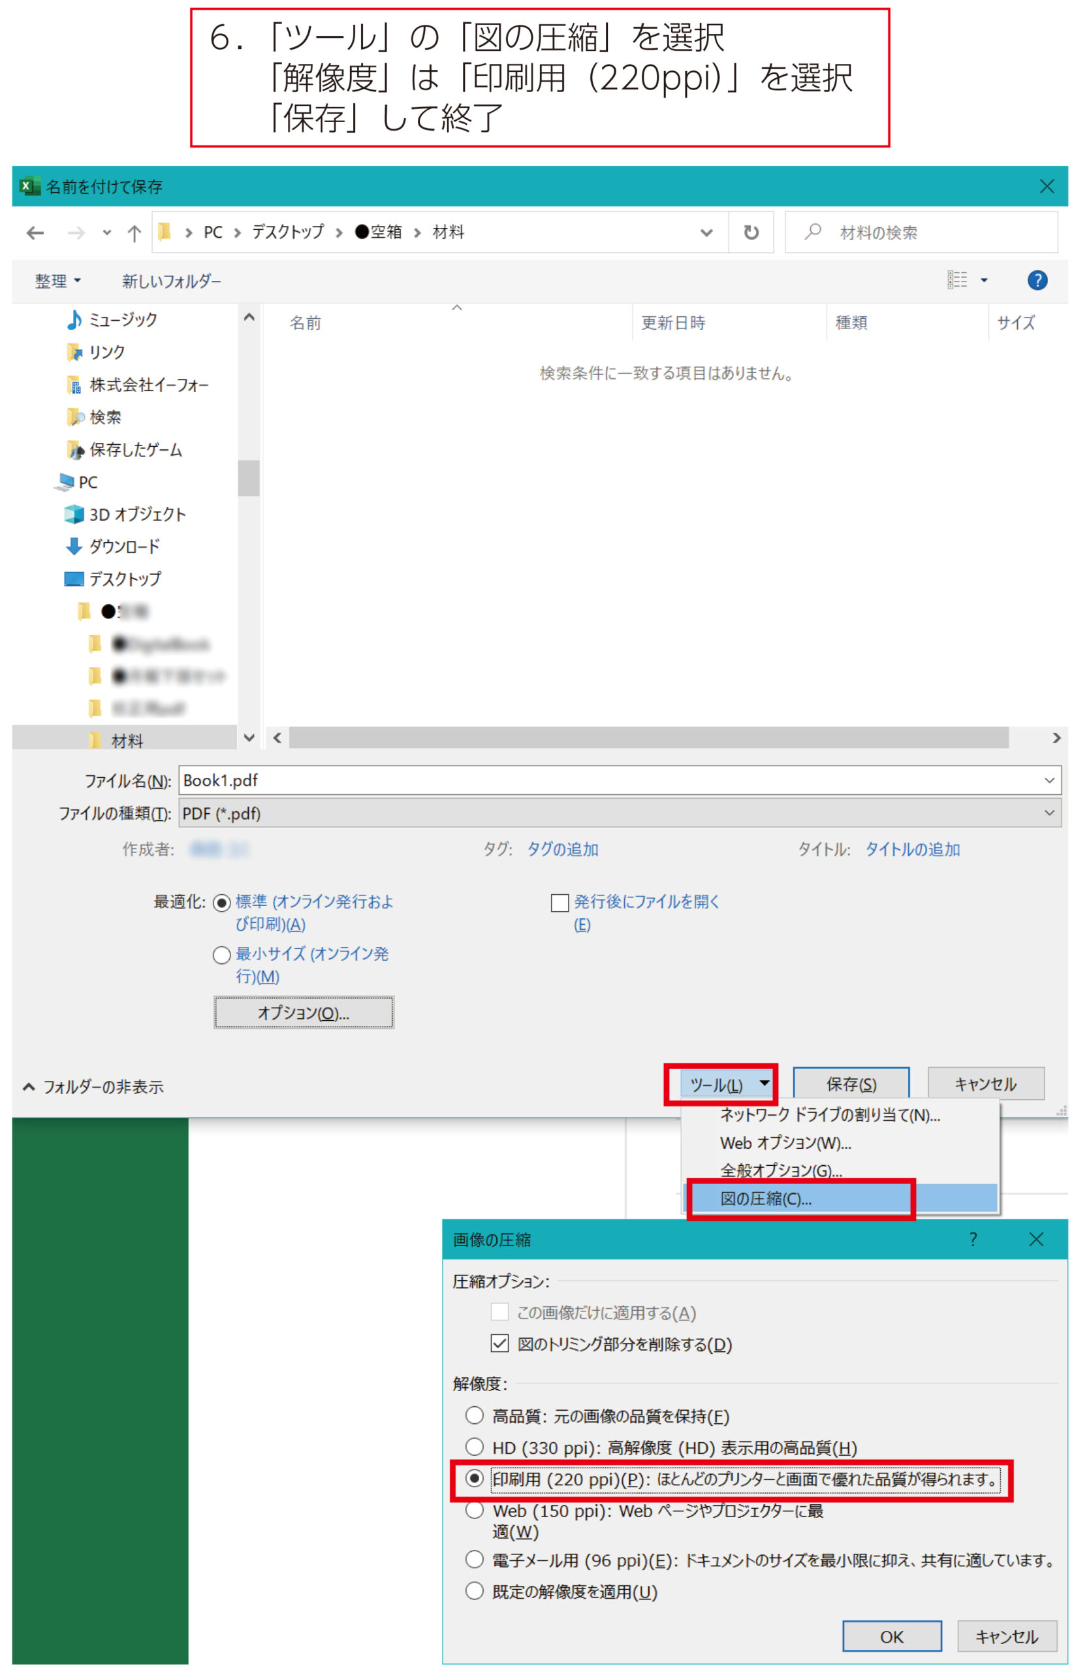This screenshot has width=1089, height=1672.
Task: Click the up one level arrow
Action: pyautogui.click(x=134, y=233)
